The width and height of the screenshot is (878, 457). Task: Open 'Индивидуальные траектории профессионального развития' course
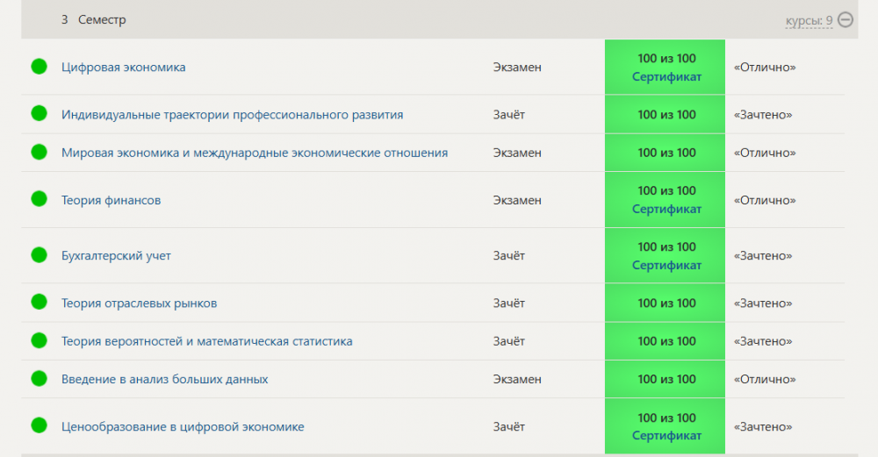pyautogui.click(x=233, y=115)
